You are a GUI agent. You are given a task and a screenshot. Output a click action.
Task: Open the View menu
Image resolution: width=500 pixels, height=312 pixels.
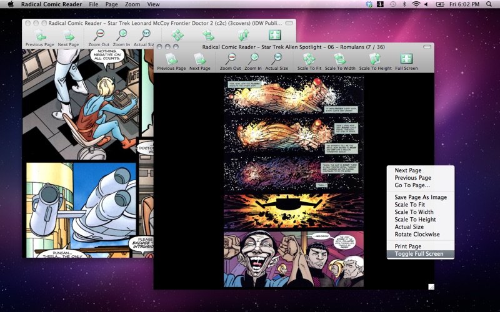(x=153, y=4)
